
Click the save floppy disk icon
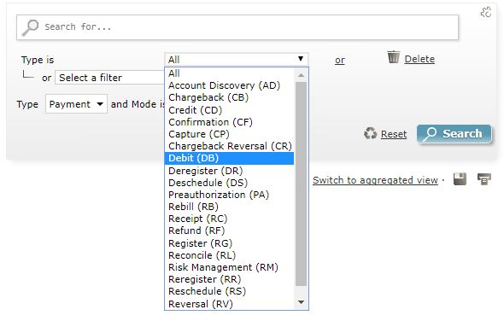pos(460,179)
